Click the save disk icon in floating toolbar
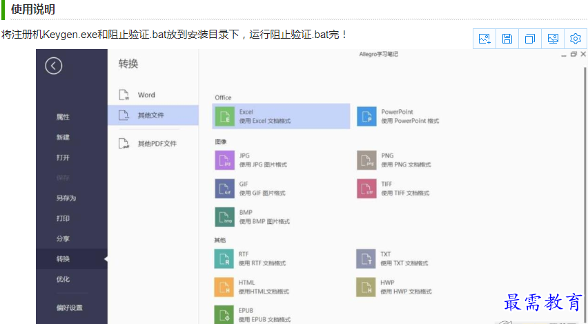 point(507,39)
